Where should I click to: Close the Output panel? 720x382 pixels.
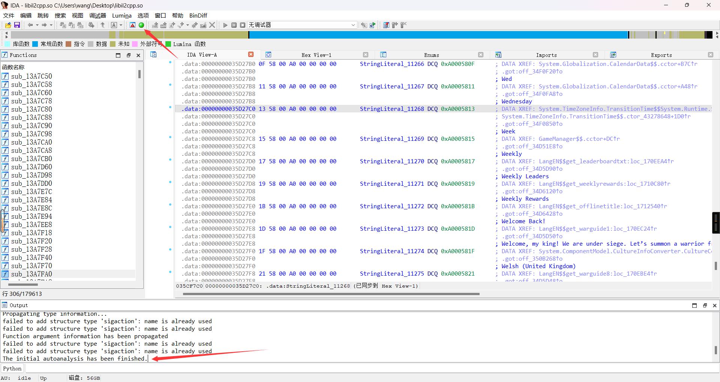pos(715,305)
